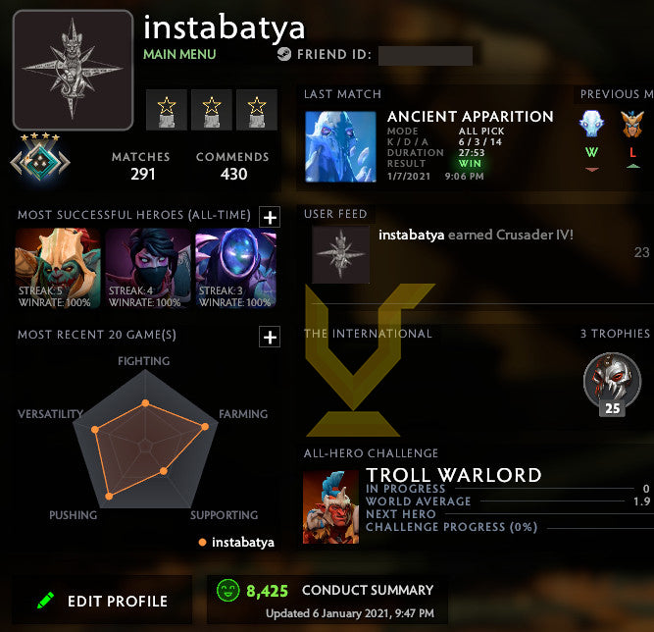Click the Troll Warlord all-hero challenge portrait

click(330, 506)
